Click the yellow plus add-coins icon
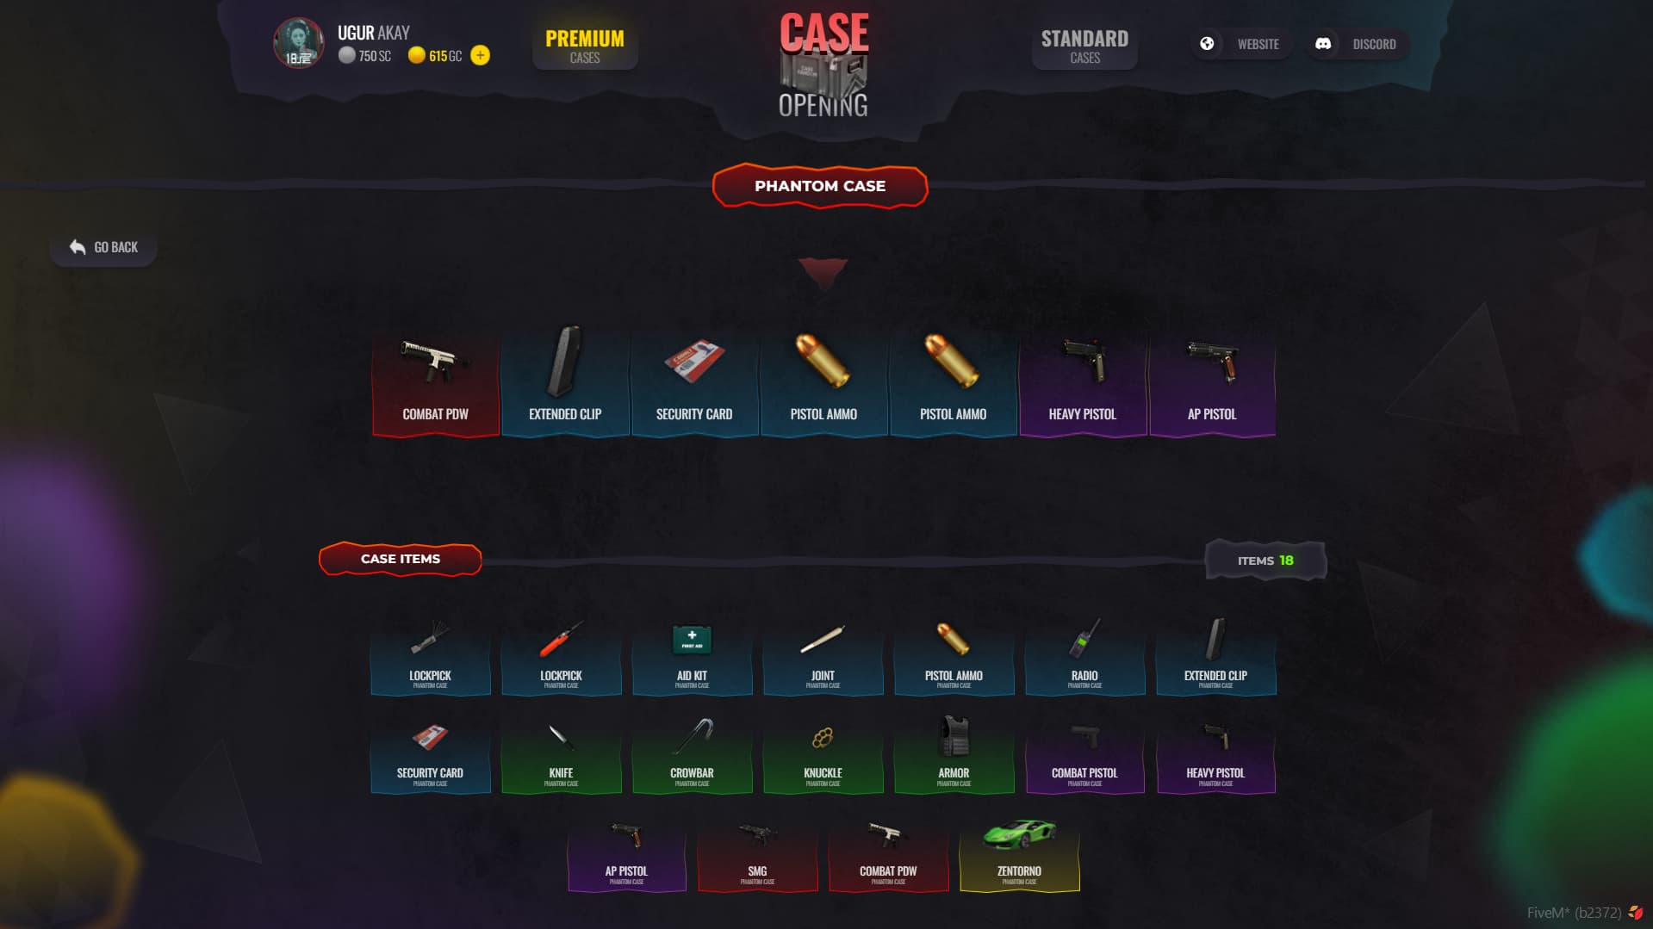The height and width of the screenshot is (929, 1653). [481, 56]
